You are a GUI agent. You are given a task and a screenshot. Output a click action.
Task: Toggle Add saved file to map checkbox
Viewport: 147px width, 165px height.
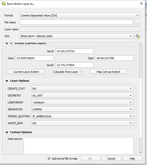tap(49, 158)
